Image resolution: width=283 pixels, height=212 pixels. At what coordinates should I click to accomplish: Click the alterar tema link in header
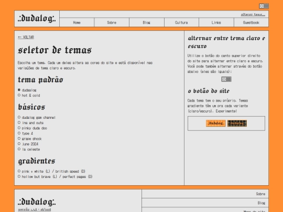click(x=253, y=15)
